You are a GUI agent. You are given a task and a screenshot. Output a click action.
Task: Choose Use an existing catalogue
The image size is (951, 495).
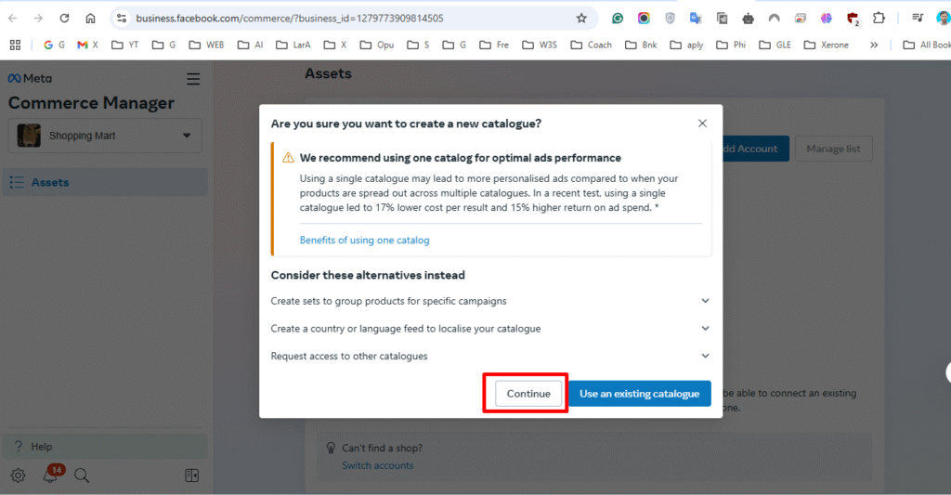click(639, 394)
